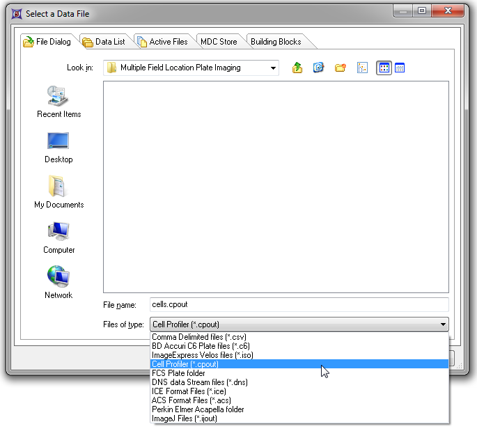The height and width of the screenshot is (431, 477).
Task: Open Recent Items location
Action: 58,102
